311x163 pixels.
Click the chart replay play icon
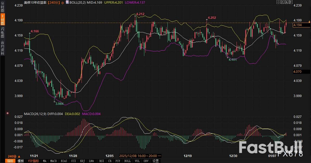click(x=287, y=2)
